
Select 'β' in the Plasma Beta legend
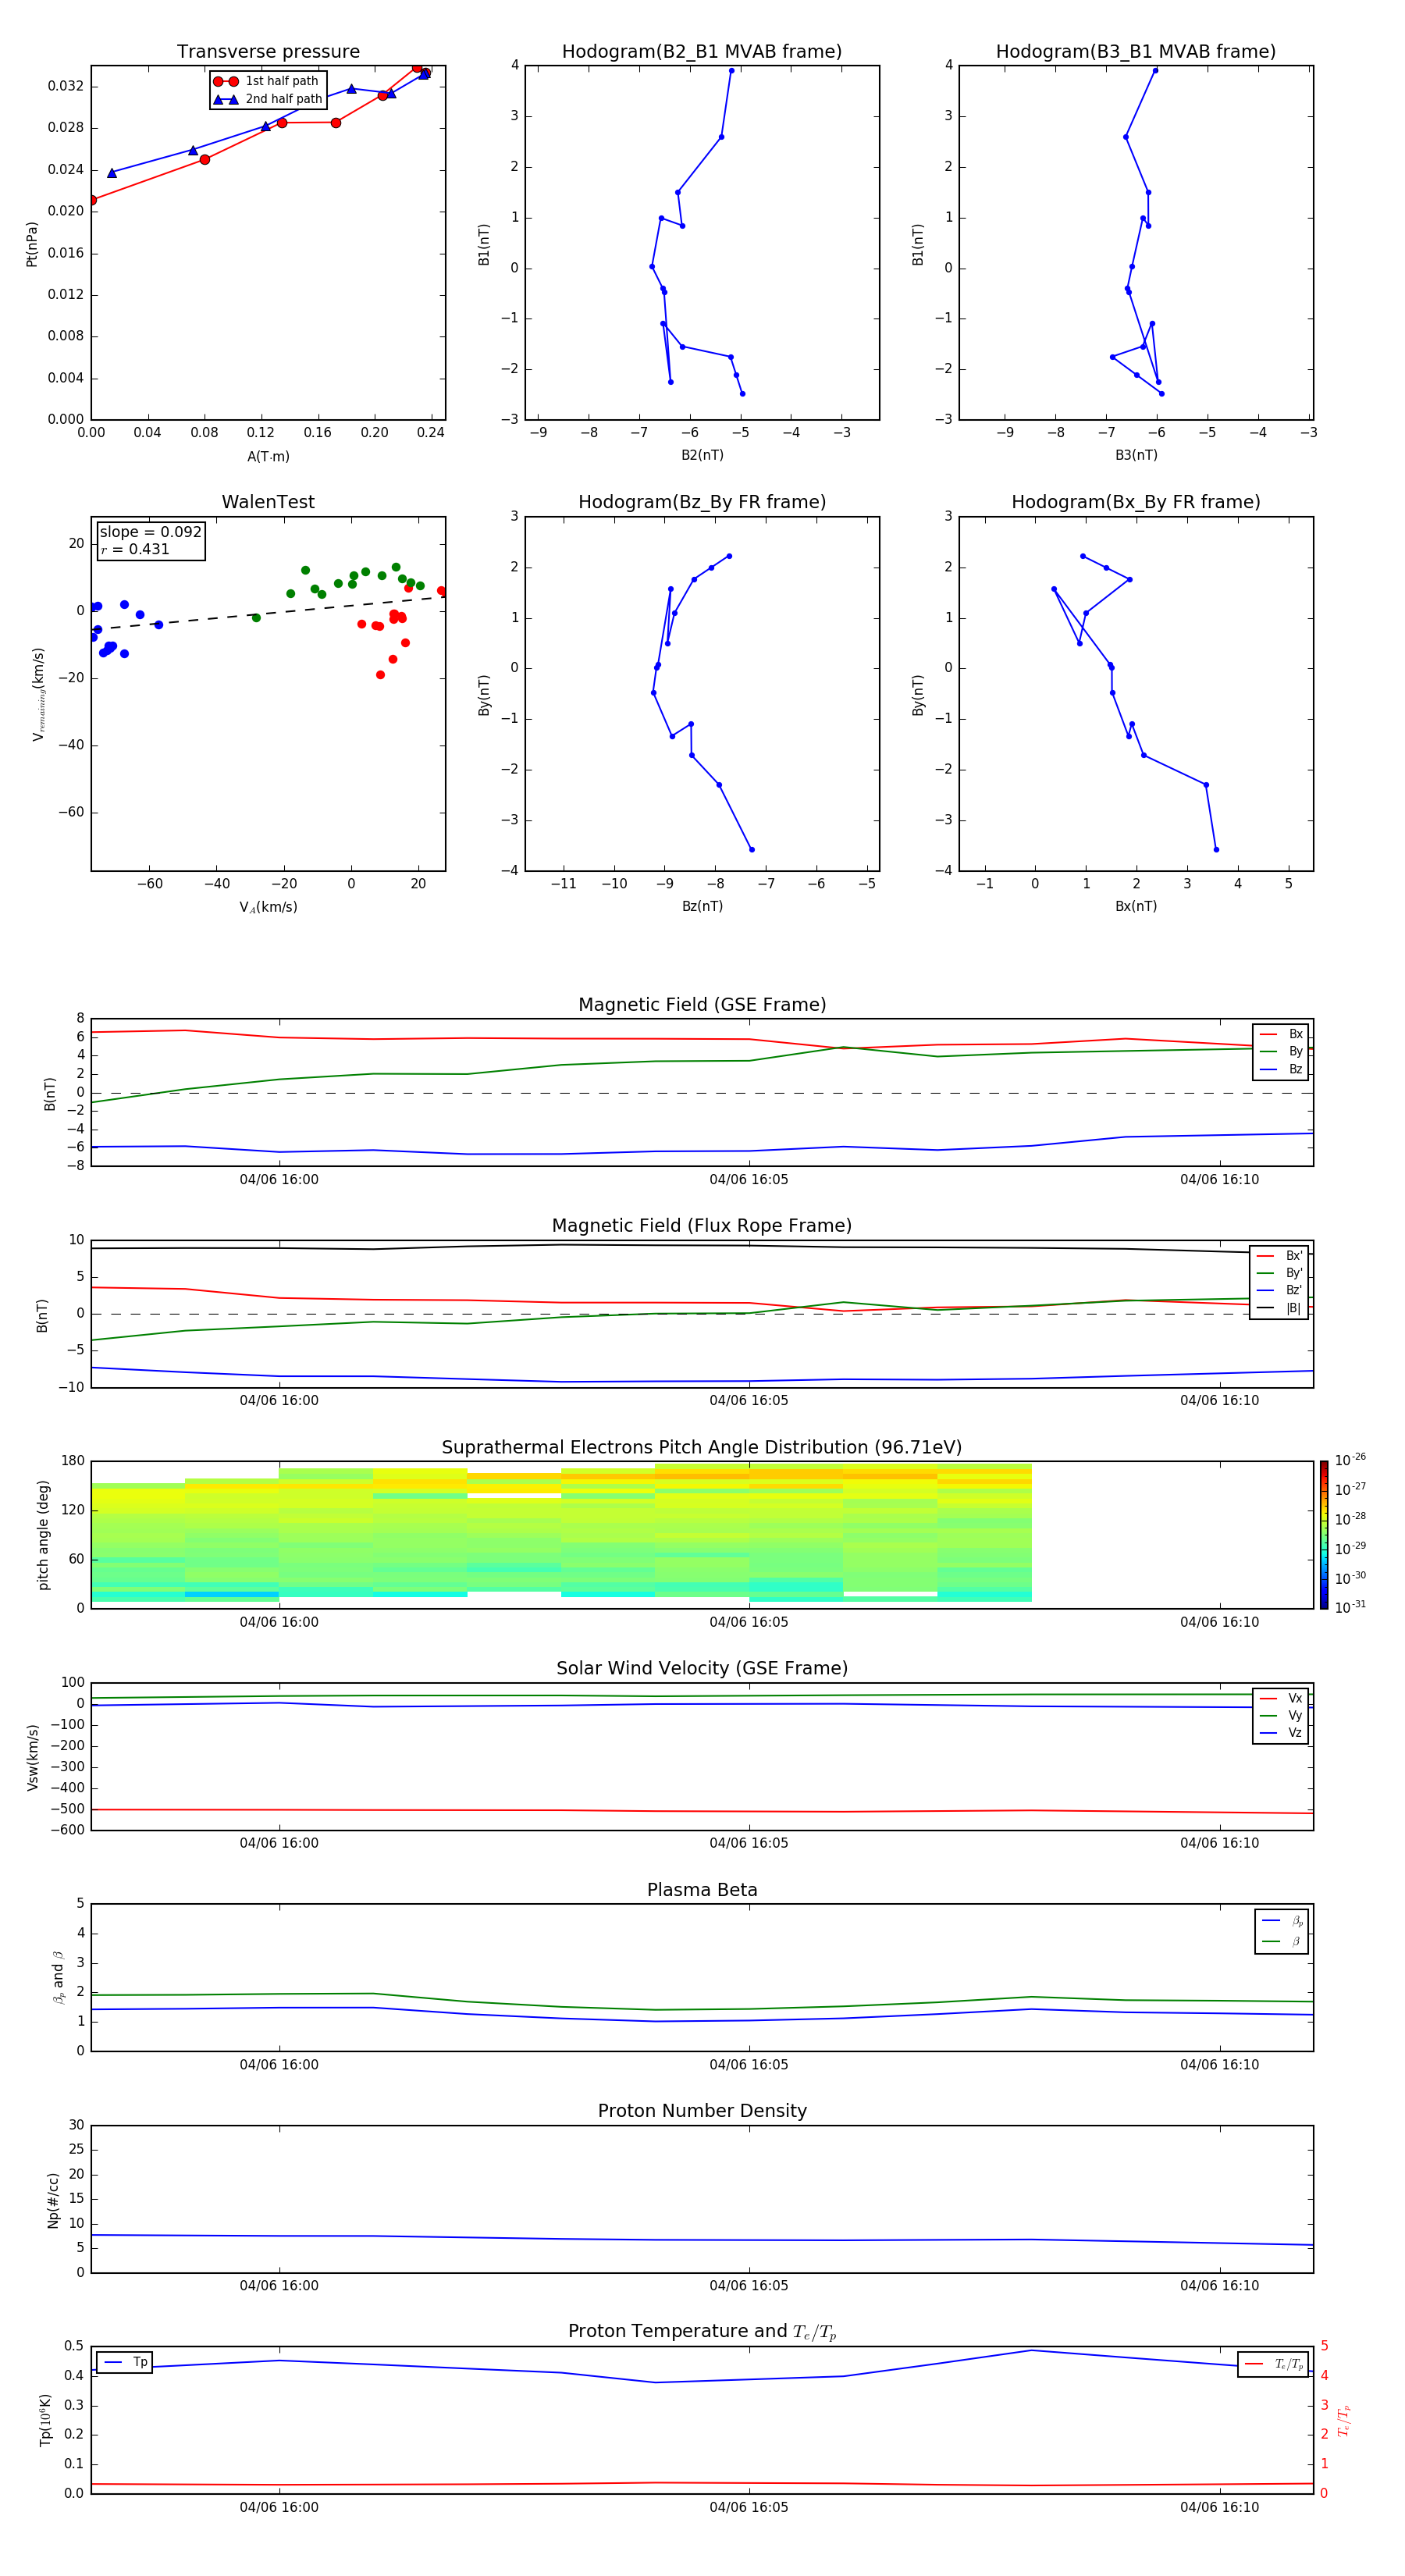(x=1282, y=1942)
